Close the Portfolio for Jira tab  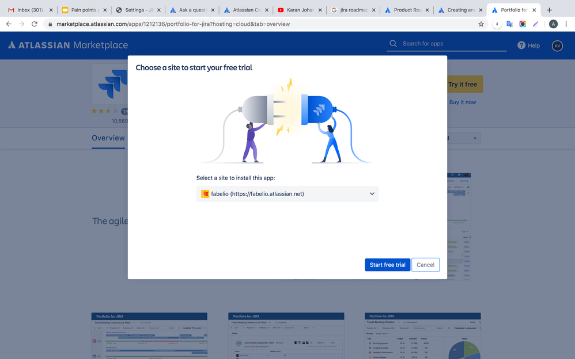coord(534,10)
